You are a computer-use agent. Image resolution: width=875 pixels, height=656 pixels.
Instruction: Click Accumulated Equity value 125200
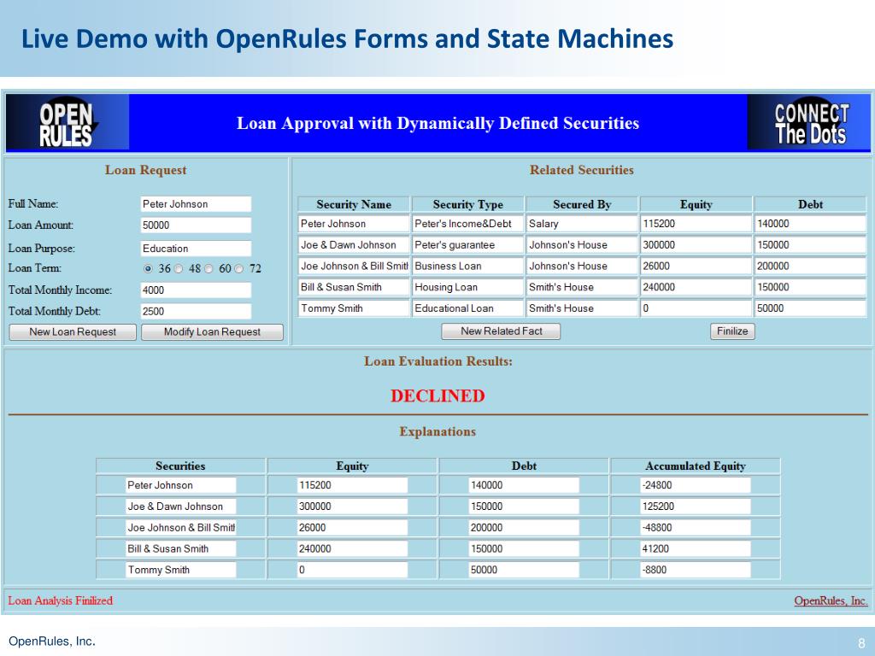pyautogui.click(x=695, y=507)
